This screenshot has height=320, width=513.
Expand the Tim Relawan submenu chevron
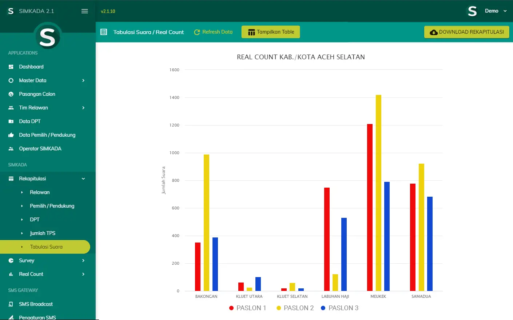(x=83, y=108)
